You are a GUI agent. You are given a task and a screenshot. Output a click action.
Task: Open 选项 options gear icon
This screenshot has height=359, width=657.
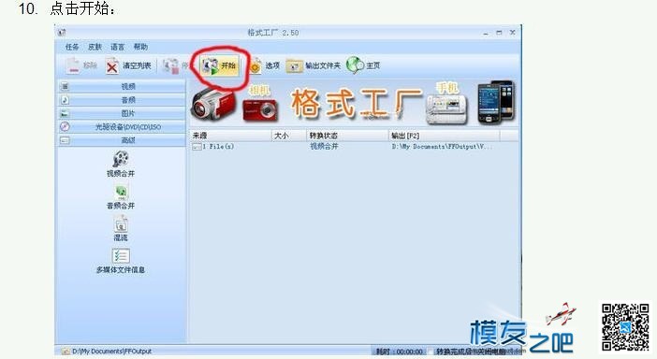coord(255,66)
